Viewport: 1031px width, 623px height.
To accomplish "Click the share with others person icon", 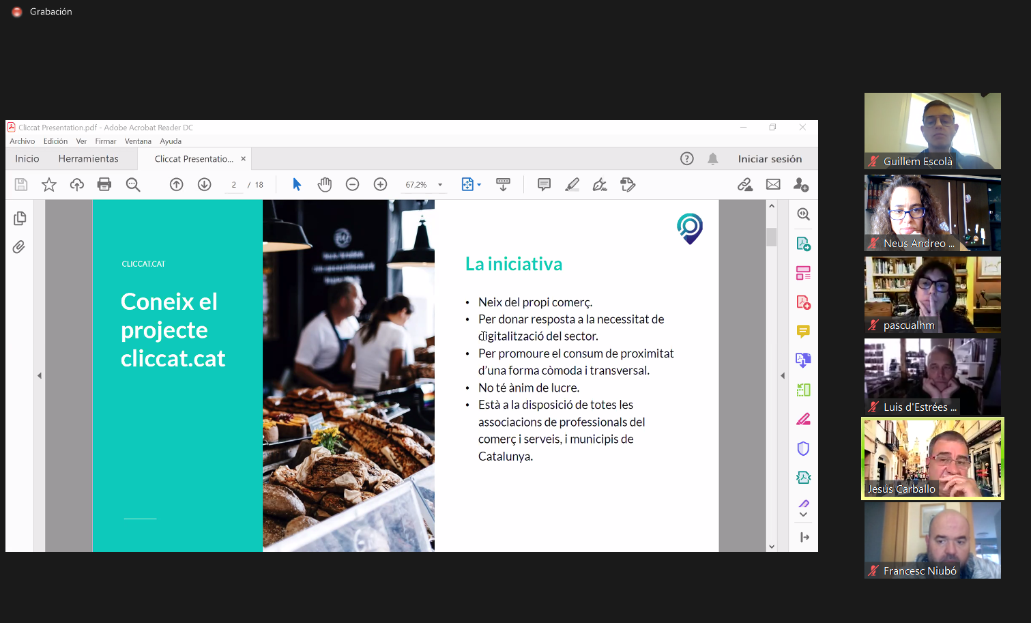I will coord(801,184).
